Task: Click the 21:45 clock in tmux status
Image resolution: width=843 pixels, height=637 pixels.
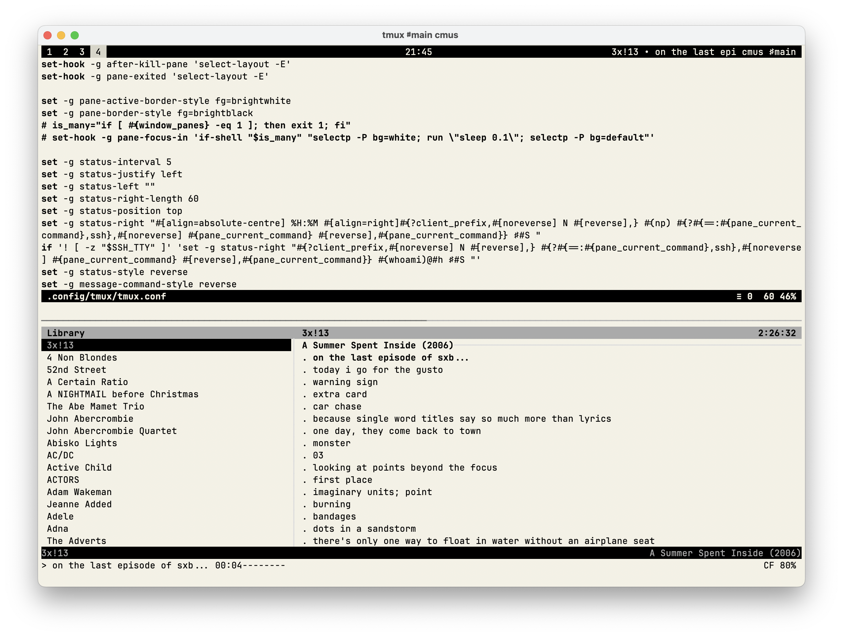Action: click(x=418, y=52)
